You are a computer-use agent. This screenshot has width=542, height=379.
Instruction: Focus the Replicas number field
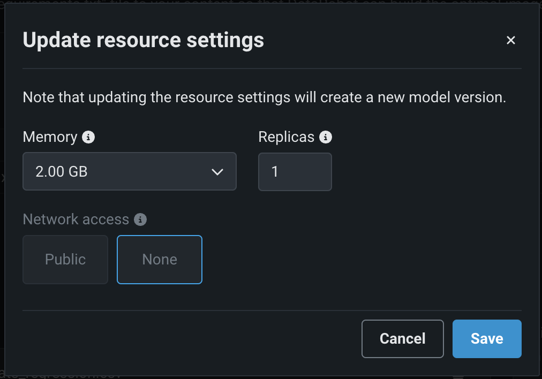click(x=295, y=172)
